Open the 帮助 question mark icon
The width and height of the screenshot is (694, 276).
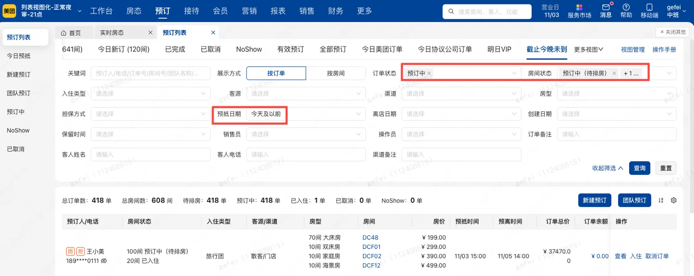coord(626,7)
